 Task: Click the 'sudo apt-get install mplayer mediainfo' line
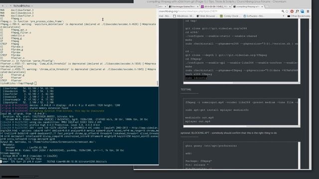pos(217,110)
